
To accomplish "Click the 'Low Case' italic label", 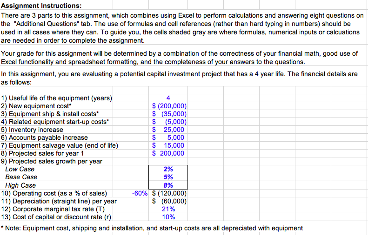I will click(x=20, y=169).
